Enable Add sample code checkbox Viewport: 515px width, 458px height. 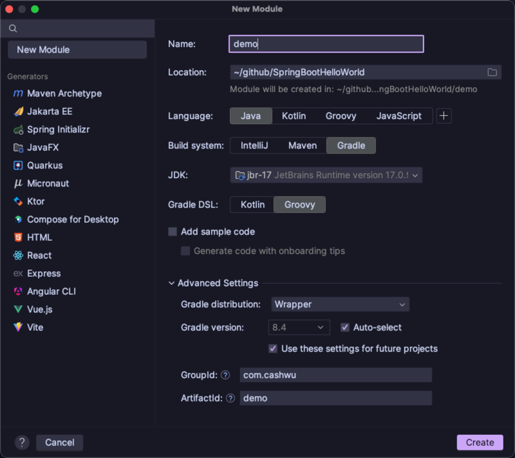tap(173, 232)
